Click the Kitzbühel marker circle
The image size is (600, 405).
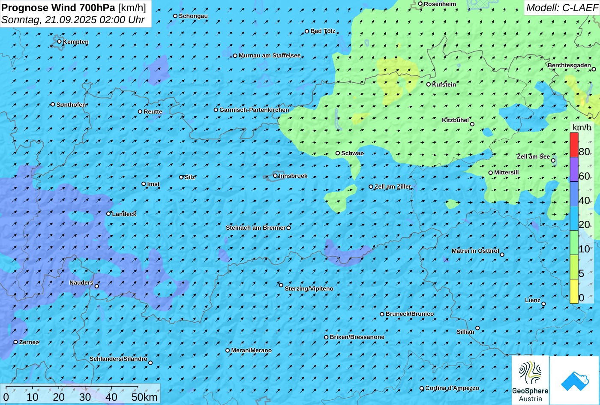pos(472,124)
